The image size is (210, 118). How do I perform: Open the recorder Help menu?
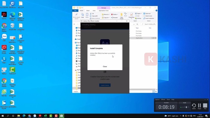click(173, 99)
